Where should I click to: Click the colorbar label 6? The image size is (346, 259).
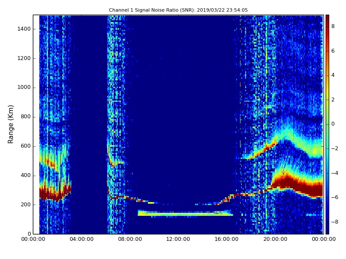click(333, 51)
